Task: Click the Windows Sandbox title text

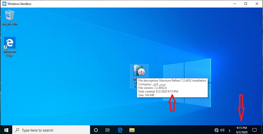Action: [x=19, y=4]
